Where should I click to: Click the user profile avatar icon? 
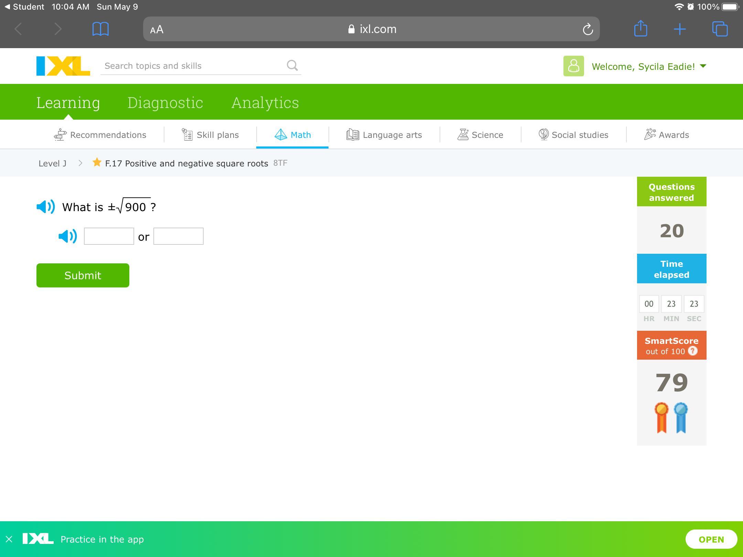(573, 66)
